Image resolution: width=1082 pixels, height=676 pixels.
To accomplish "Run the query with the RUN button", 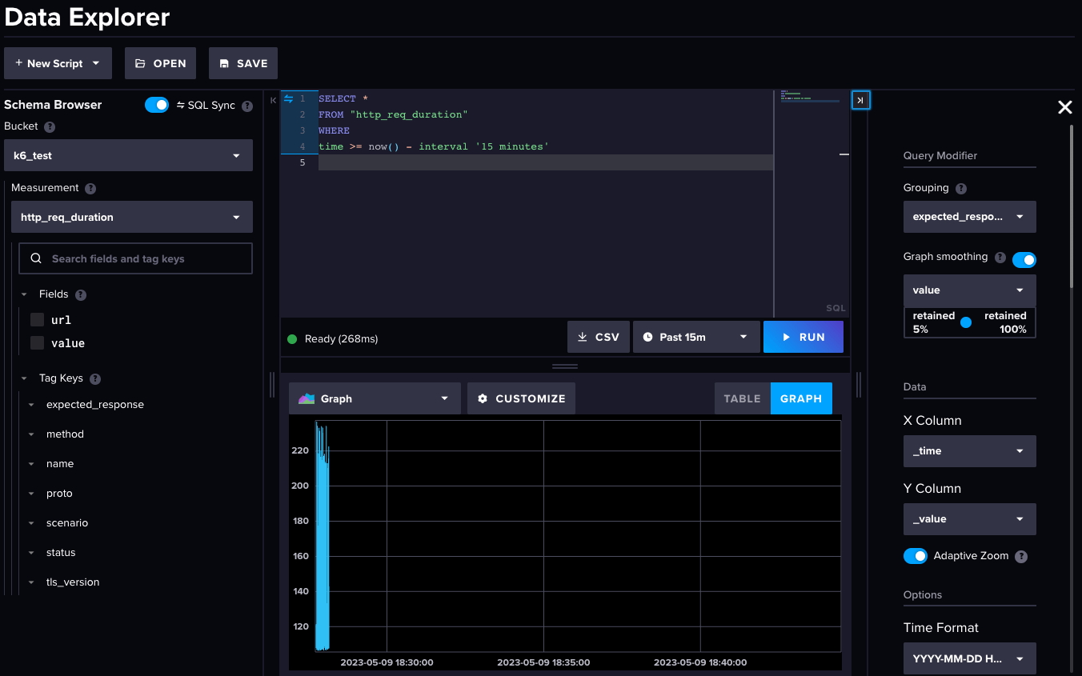I will pyautogui.click(x=803, y=337).
